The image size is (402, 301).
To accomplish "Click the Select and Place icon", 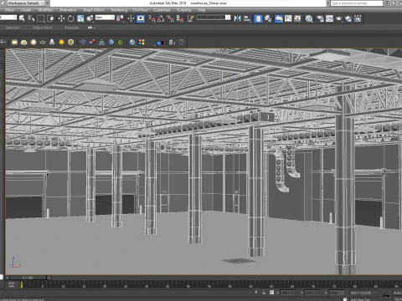I will (x=90, y=18).
